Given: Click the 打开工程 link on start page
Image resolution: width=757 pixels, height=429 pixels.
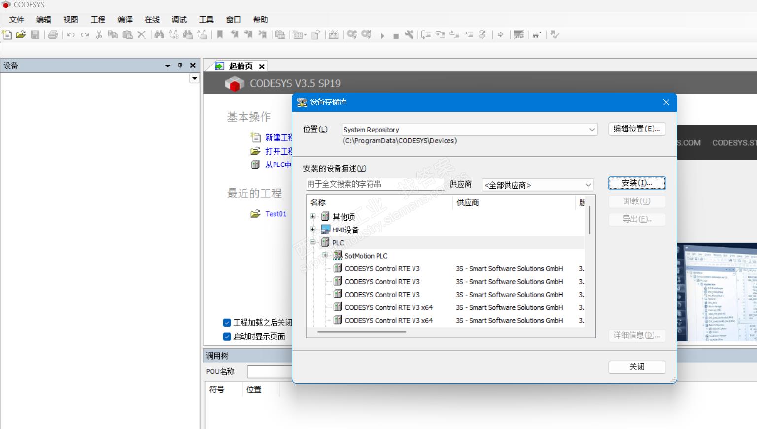Looking at the screenshot, I should [279, 151].
